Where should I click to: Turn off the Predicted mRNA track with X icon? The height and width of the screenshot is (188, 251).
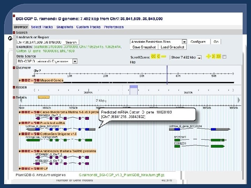coord(26,123)
